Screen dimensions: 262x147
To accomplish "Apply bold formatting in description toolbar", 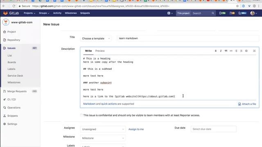I will [x=216, y=51].
